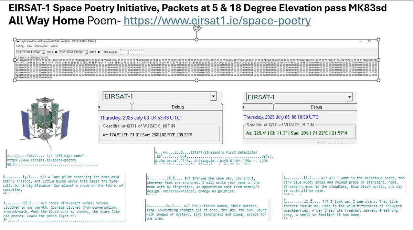413x230 pixels.
Task: Click 2/7 packet 'A lone pilot searching' text
Action: click(63, 184)
